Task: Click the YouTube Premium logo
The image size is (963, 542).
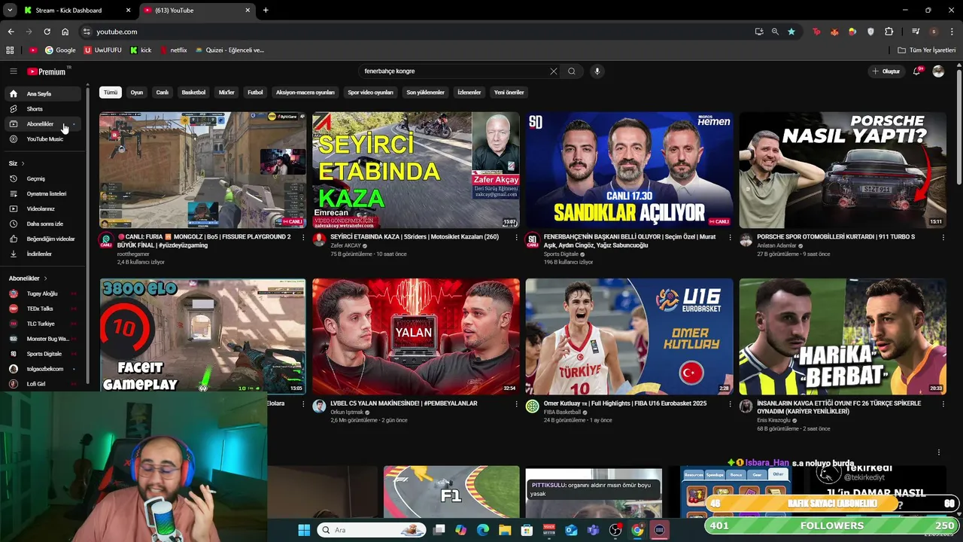Action: click(47, 72)
